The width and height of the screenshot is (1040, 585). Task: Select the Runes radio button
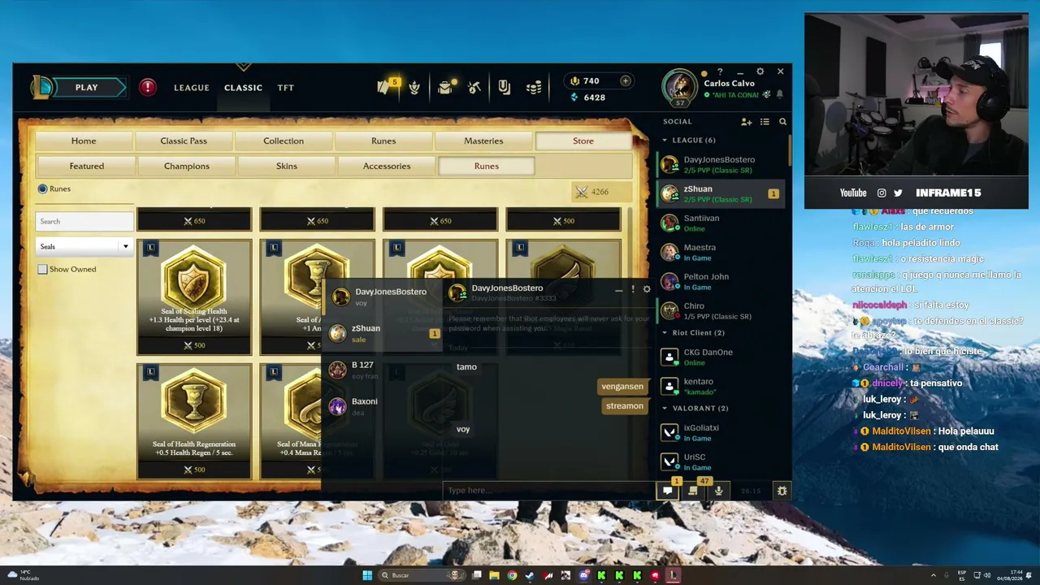coord(42,188)
